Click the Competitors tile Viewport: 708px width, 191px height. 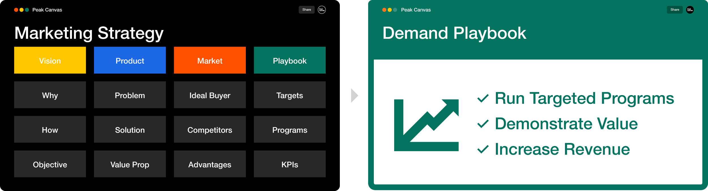[210, 130]
